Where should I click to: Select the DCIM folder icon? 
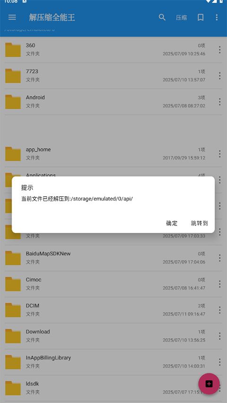coord(13,310)
